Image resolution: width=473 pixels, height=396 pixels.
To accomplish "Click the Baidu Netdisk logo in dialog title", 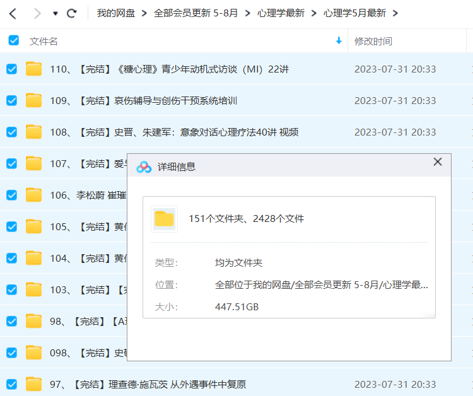I will pos(144,166).
